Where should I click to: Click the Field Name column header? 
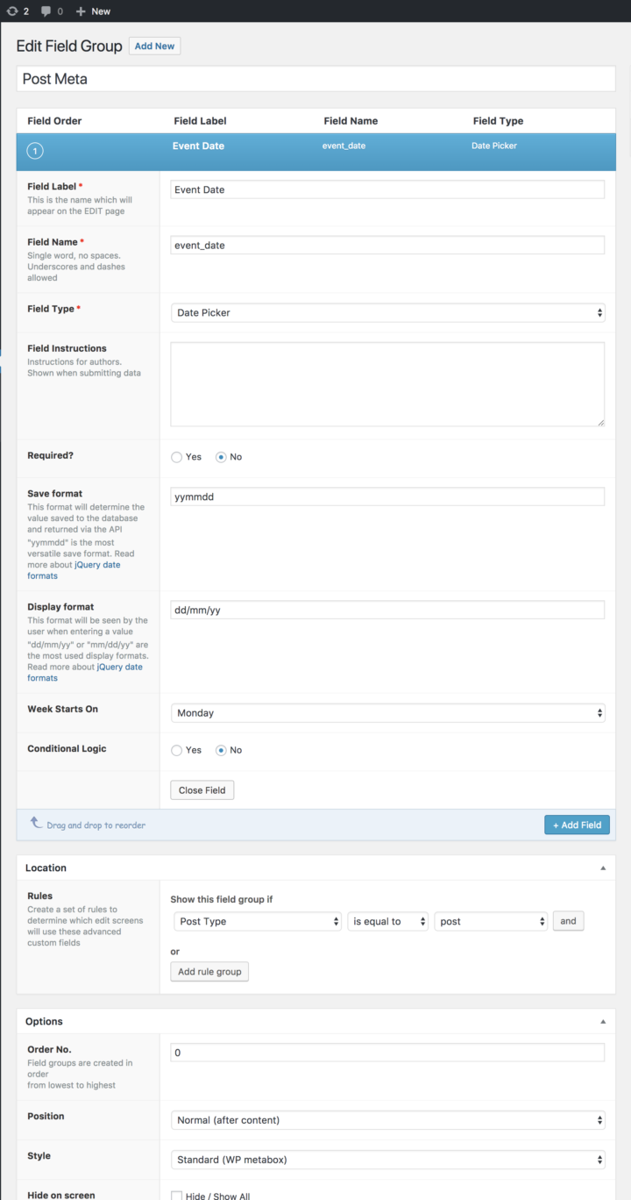pyautogui.click(x=351, y=121)
